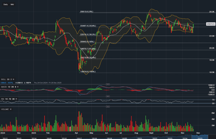Remove the VOLUME panel using its X
This screenshot has height=139, width=216.
point(11,109)
